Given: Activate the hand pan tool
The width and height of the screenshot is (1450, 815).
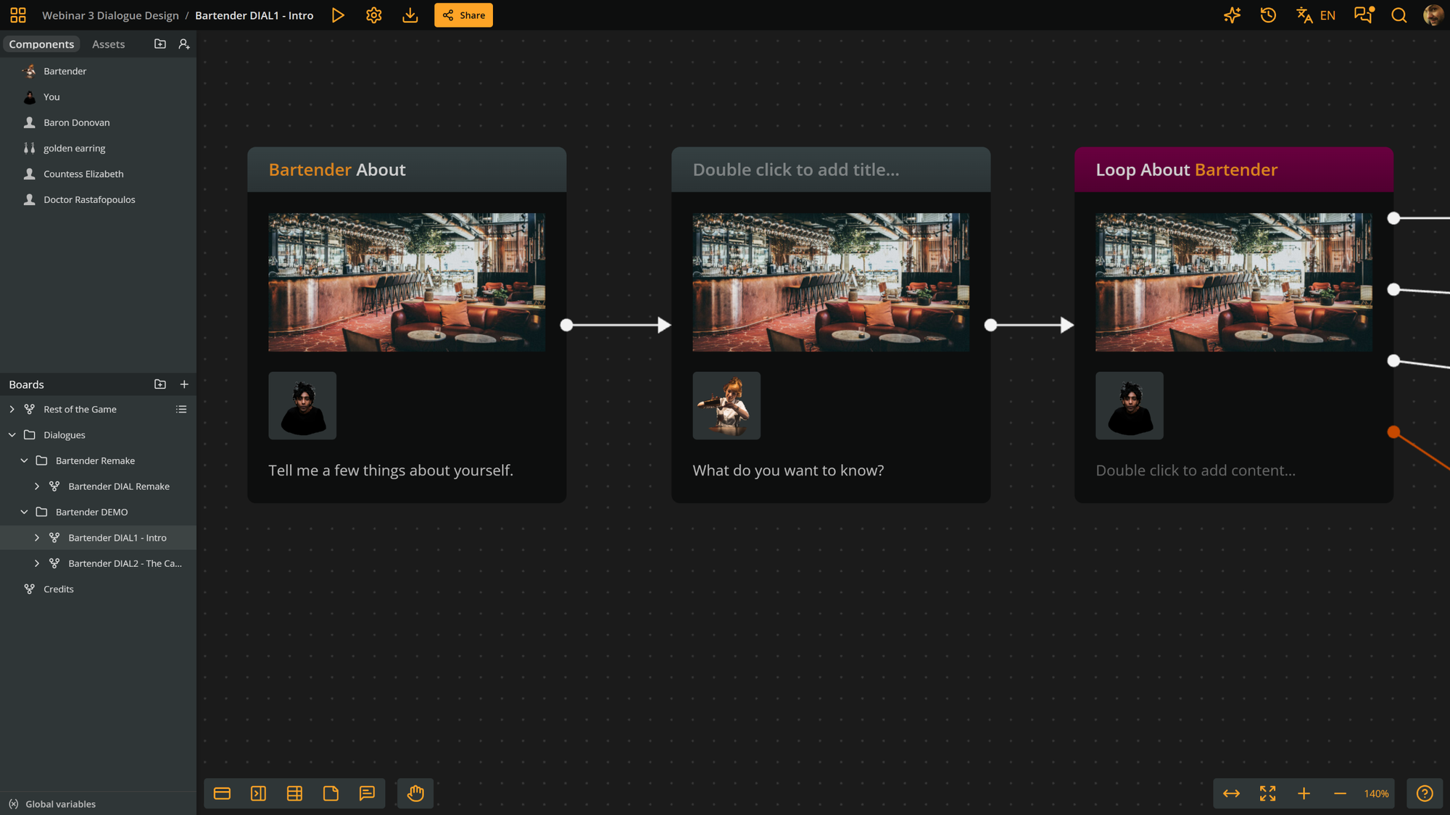Looking at the screenshot, I should tap(415, 793).
